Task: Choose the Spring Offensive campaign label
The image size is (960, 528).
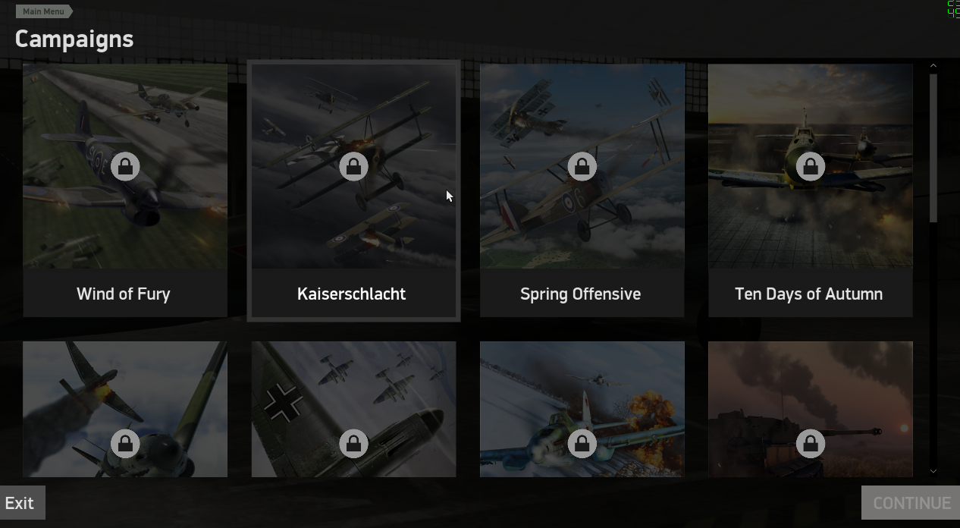Action: 581,294
